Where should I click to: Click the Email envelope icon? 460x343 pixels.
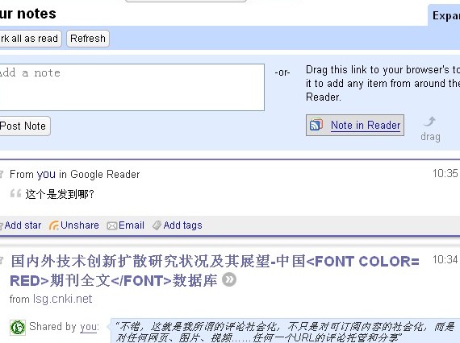[112, 225]
